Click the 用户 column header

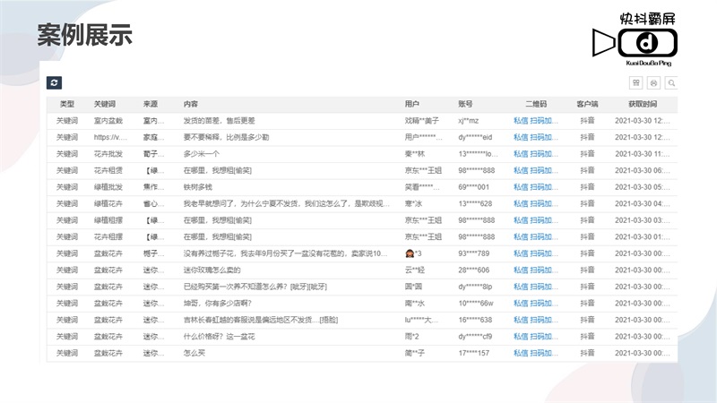coord(412,104)
